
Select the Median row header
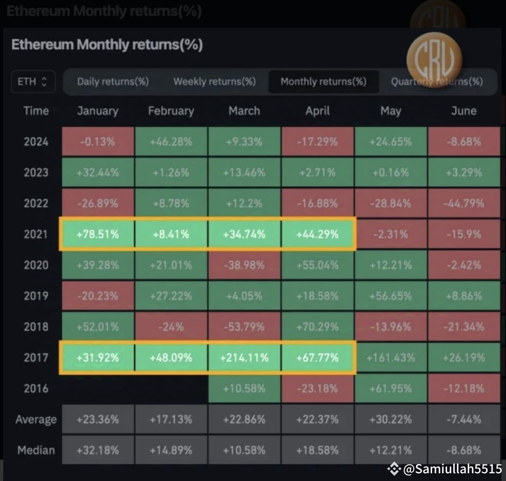coord(35,450)
